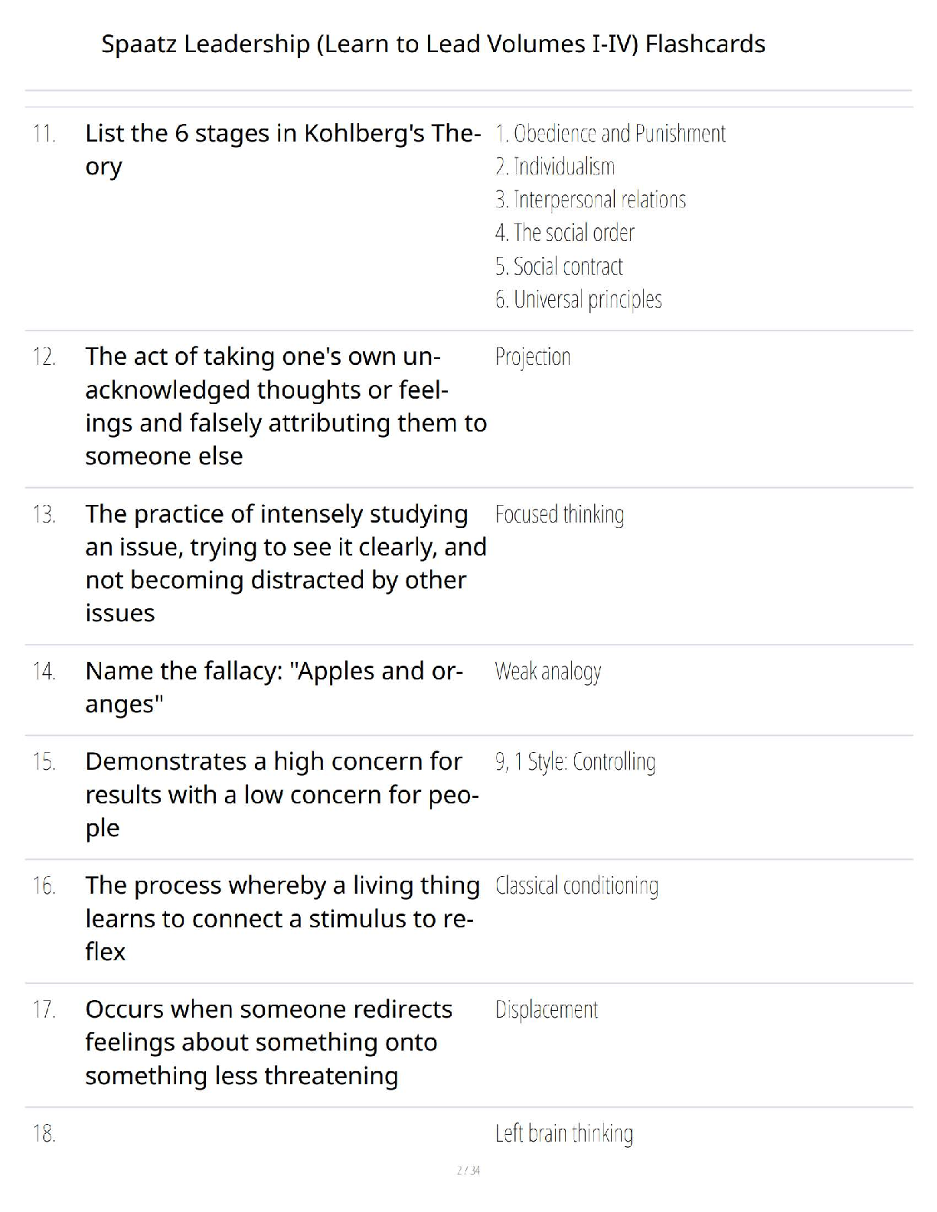937x1212 pixels.
Task: Click answer '1. Obedience and Punishment'
Action: (610, 134)
